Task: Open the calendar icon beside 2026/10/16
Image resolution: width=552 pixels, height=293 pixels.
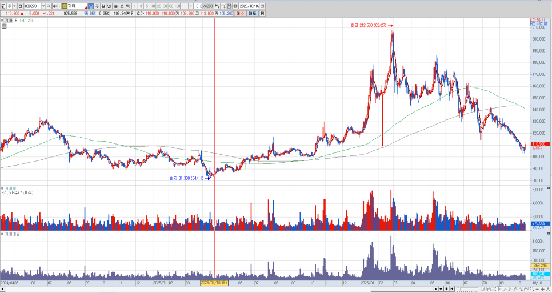Action: 262,6
